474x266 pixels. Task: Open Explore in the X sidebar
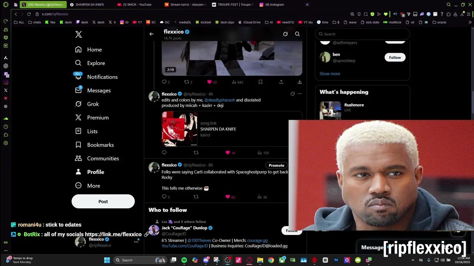click(90, 63)
